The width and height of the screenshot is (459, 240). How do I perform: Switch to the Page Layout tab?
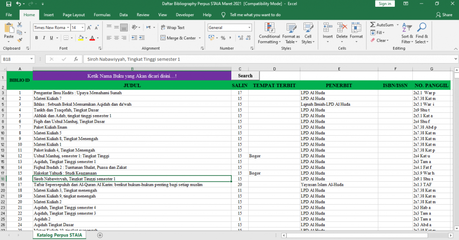click(x=74, y=15)
